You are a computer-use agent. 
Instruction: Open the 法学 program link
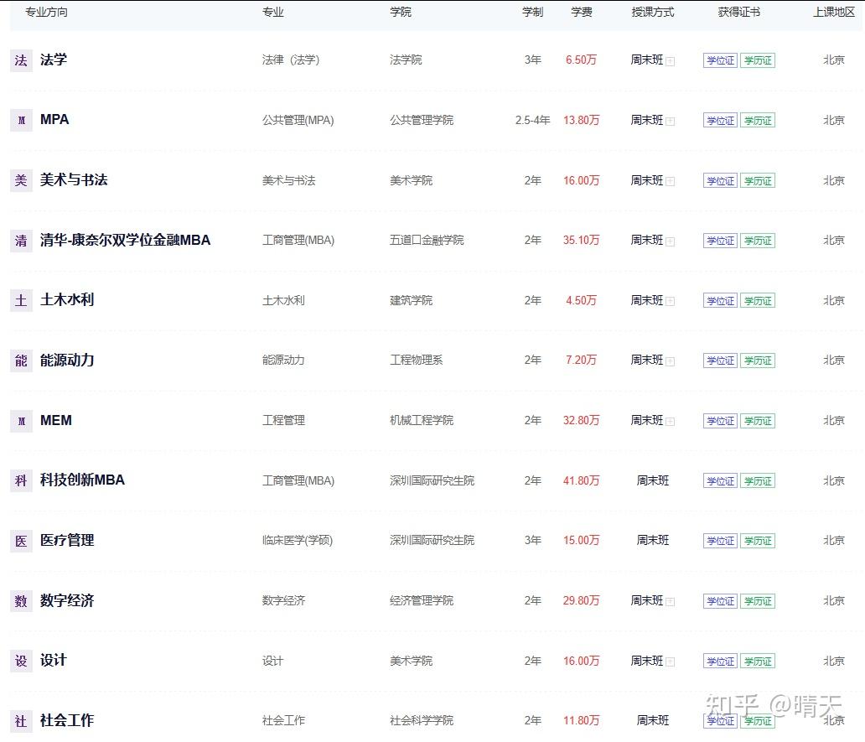[54, 60]
